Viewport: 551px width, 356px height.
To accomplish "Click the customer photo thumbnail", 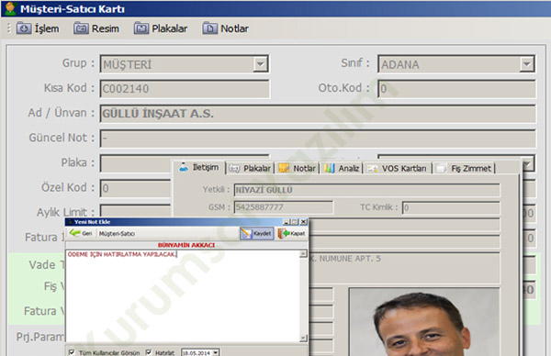I will (x=423, y=322).
